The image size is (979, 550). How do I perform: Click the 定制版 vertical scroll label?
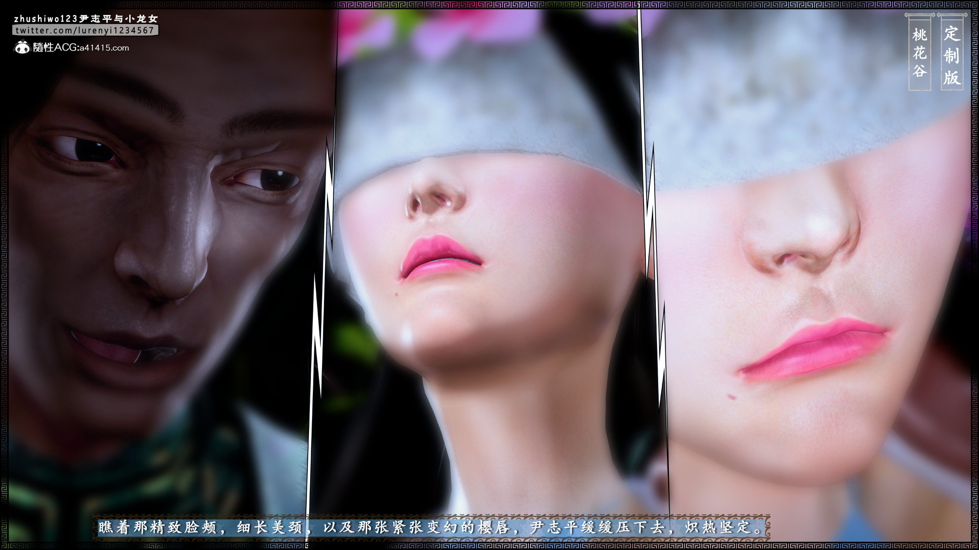(x=952, y=52)
